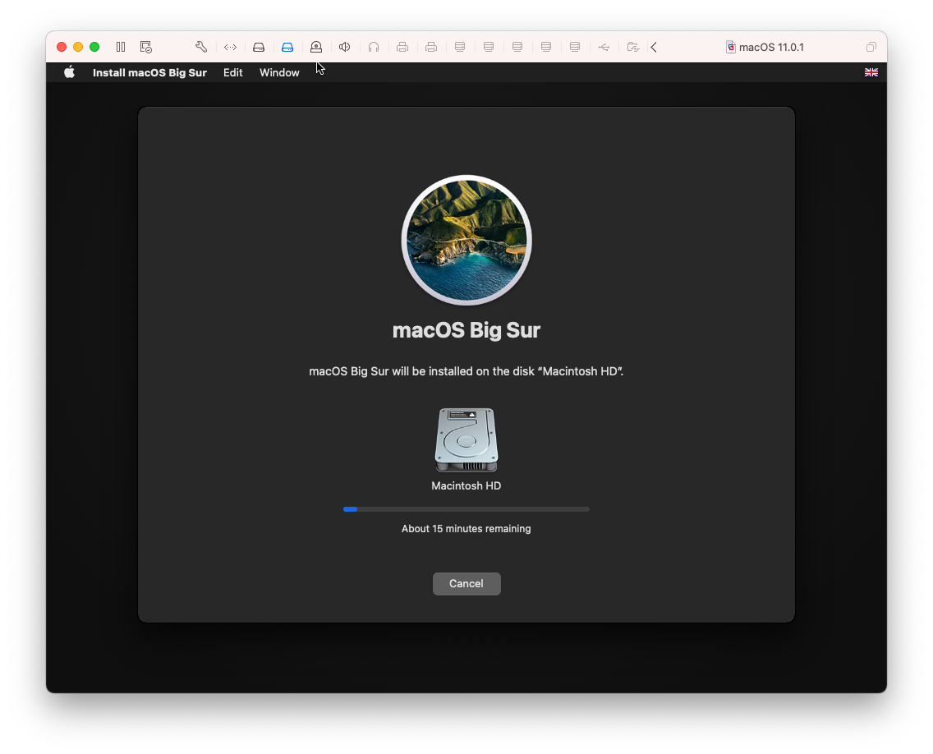This screenshot has width=933, height=754.
Task: Open the serial console icon
Action: click(230, 47)
